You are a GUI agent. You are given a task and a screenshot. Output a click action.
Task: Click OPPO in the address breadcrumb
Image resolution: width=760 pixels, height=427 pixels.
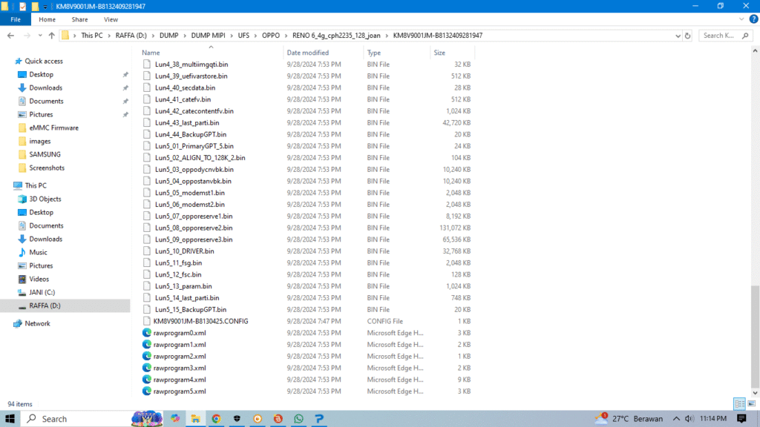click(271, 36)
